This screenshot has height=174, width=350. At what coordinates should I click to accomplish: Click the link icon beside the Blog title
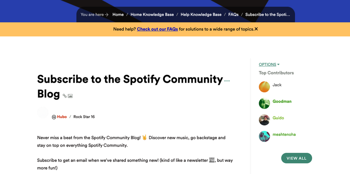click(65, 96)
